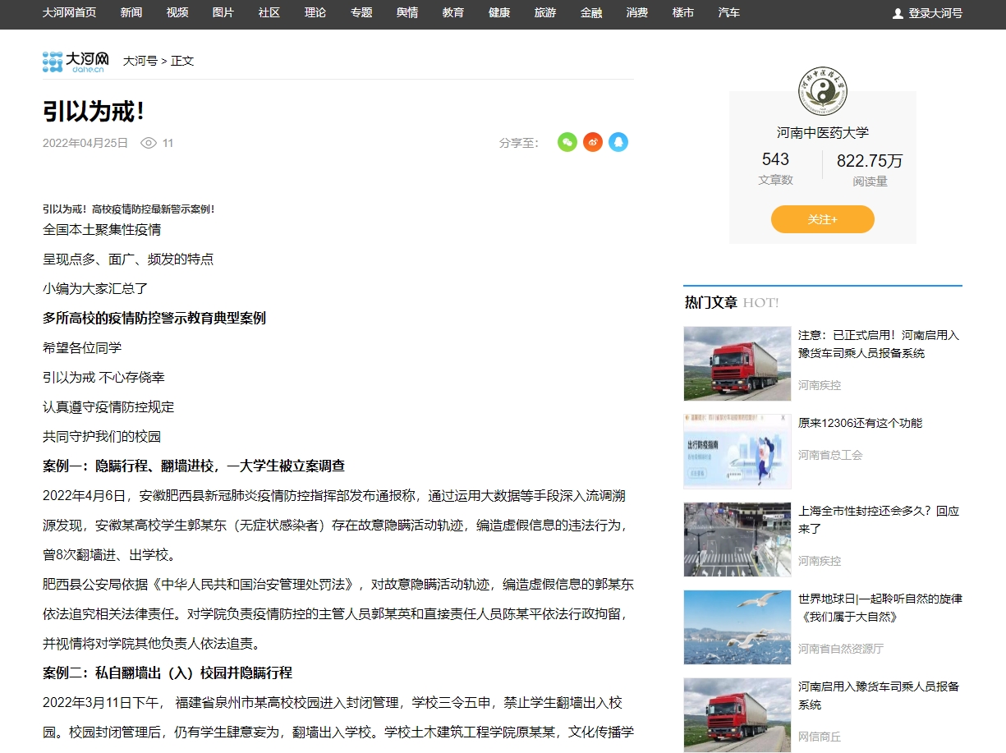This screenshot has height=753, width=1006.
Task: Click the user icon beside 登录大河号
Action: point(898,13)
